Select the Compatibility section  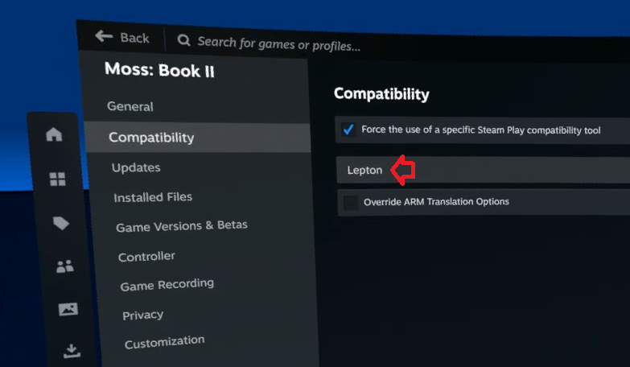151,138
